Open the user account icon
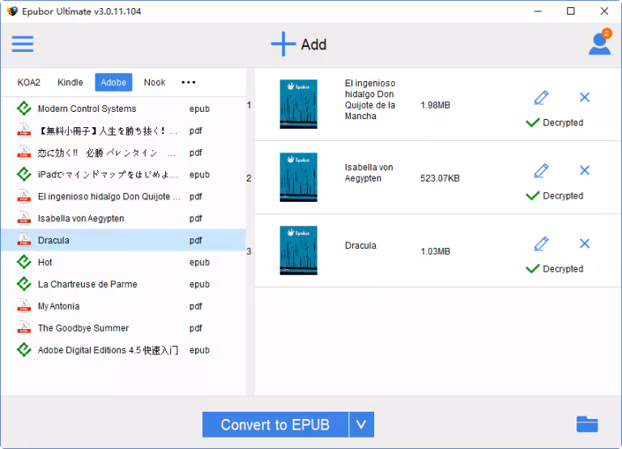The image size is (622, 449). (600, 42)
